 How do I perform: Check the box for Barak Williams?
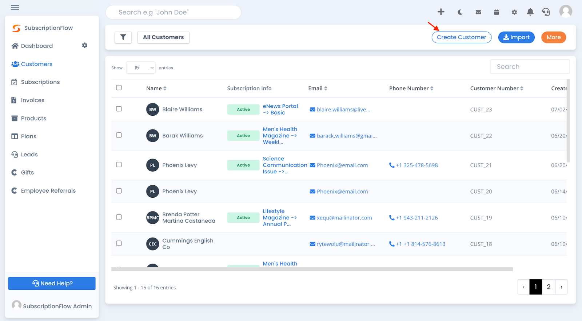[x=119, y=135]
